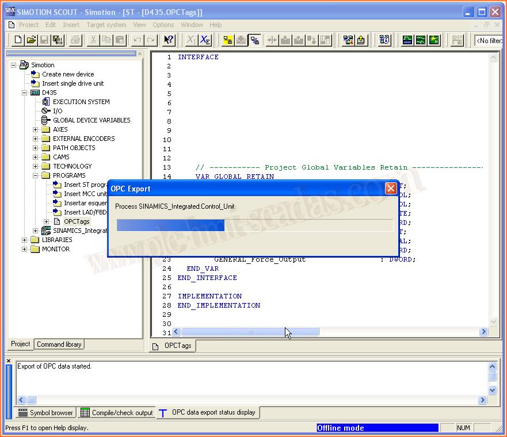
Task: Activate the context help arrow icon
Action: [168, 40]
